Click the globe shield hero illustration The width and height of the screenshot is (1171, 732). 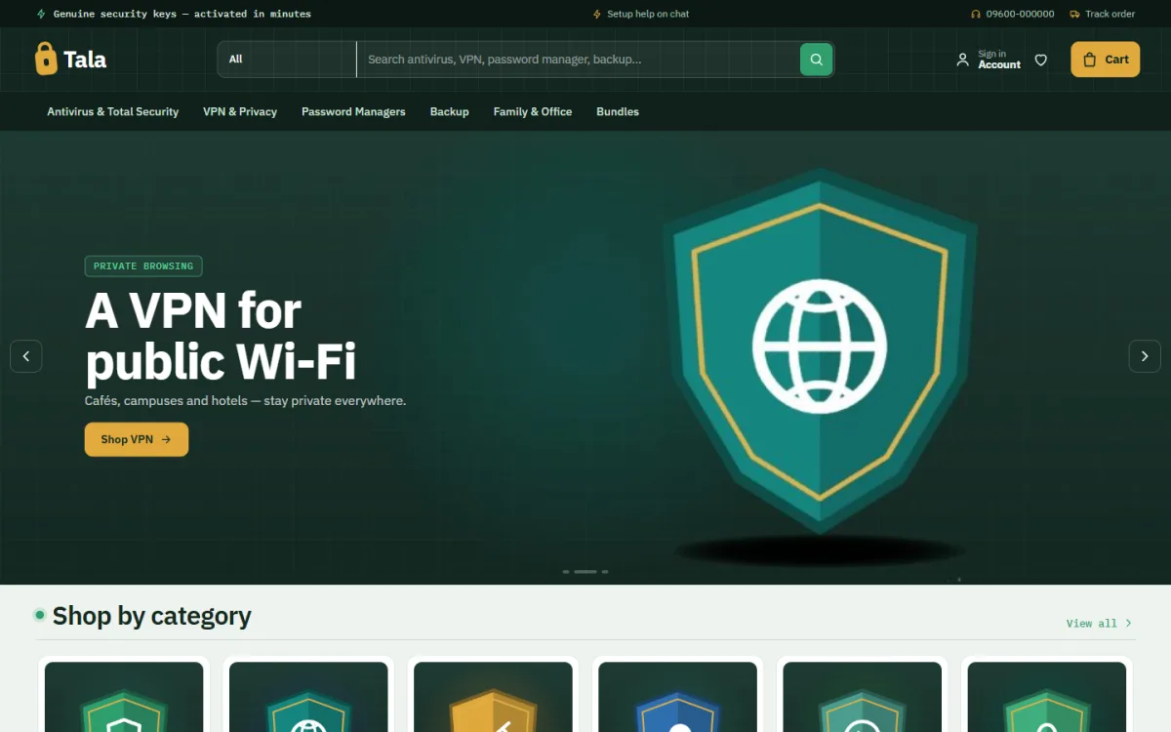820,349
